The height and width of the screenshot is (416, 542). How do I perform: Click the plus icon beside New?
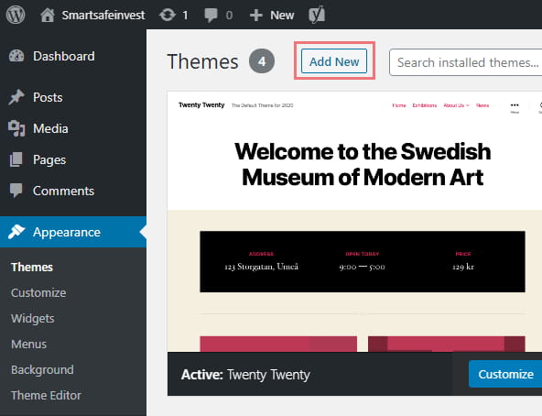(256, 16)
